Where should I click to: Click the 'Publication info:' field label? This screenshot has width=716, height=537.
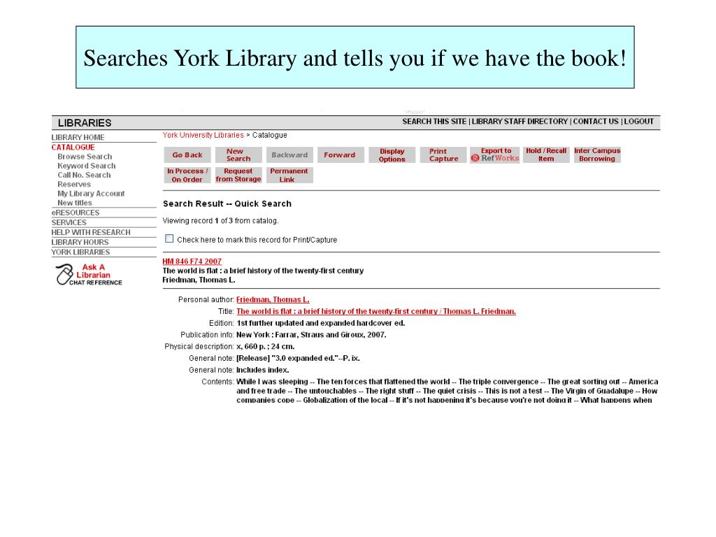pos(207,335)
